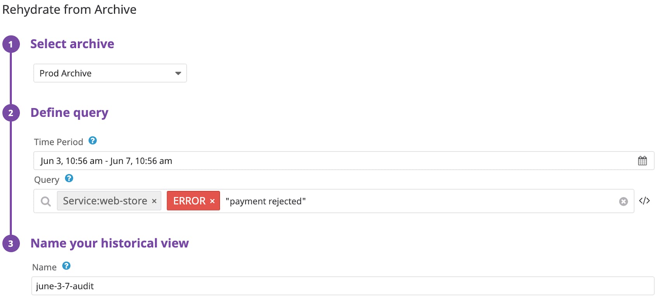The height and width of the screenshot is (300, 657).
Task: Open the Time Period help tooltip
Action: (93, 141)
